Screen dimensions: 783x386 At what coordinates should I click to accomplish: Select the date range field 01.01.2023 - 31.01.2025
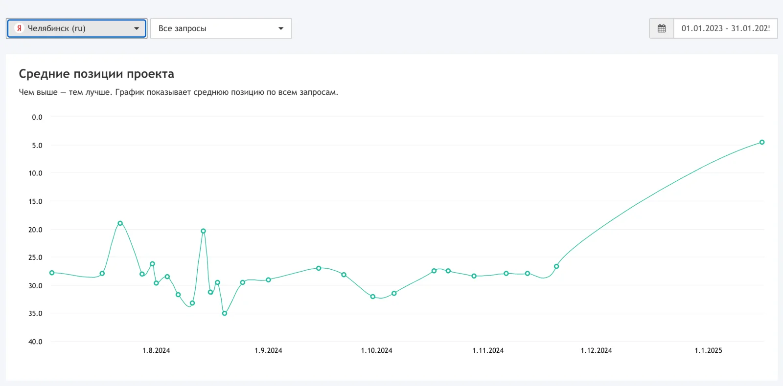click(725, 28)
